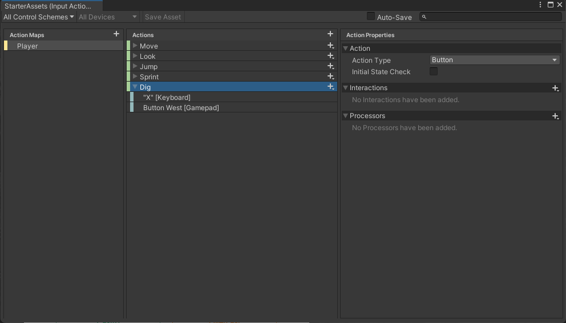Select the StarterAssets Input Actions tab

tap(48, 6)
